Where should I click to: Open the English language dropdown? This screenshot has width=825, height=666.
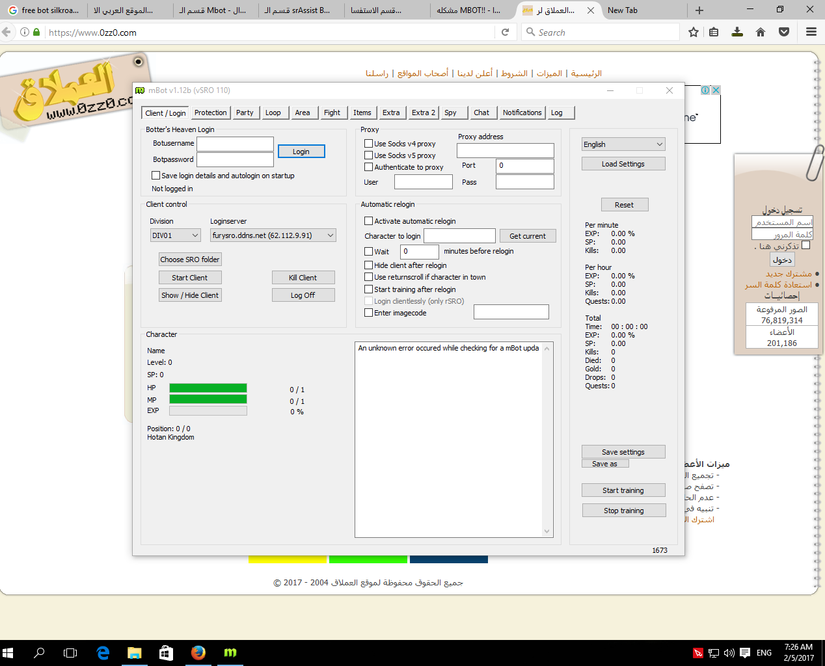click(623, 144)
